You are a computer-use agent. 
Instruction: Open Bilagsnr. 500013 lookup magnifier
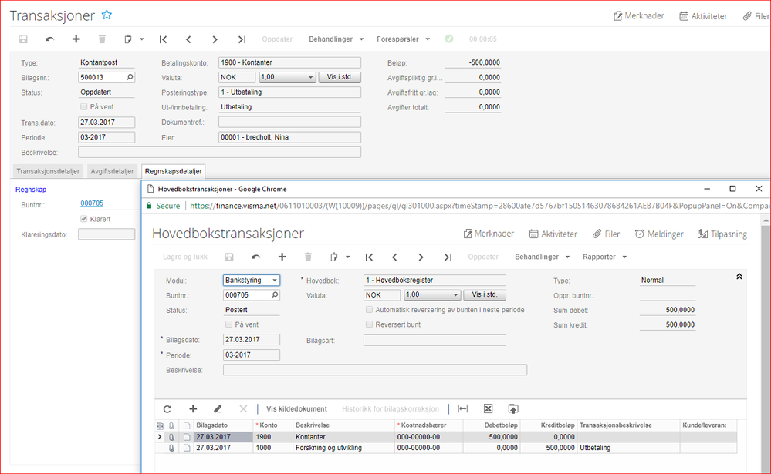pyautogui.click(x=130, y=77)
